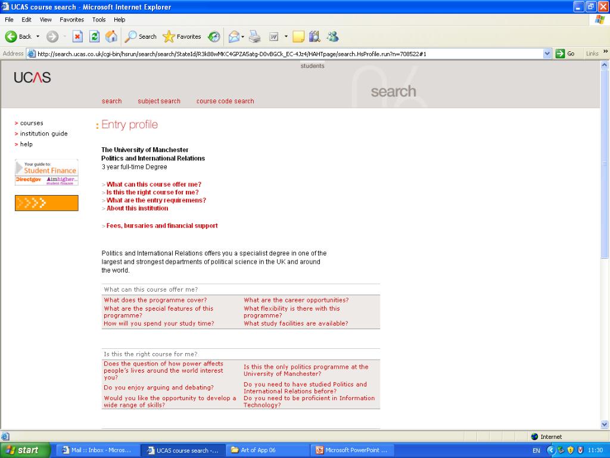Open 'How will you spend your study time?'

click(x=158, y=324)
